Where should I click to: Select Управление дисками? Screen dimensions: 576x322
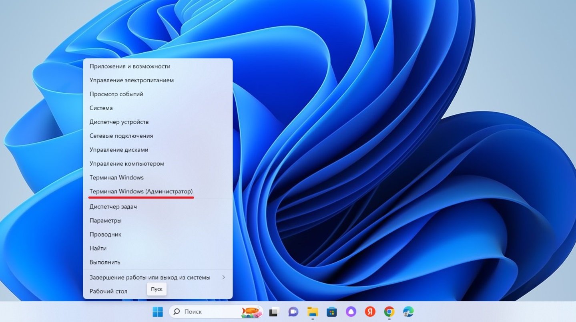pyautogui.click(x=158, y=150)
